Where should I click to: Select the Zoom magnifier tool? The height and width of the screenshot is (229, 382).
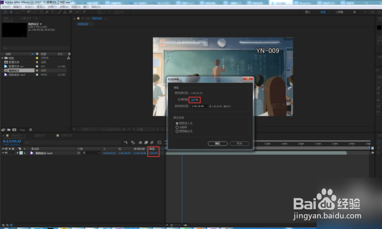point(16,12)
